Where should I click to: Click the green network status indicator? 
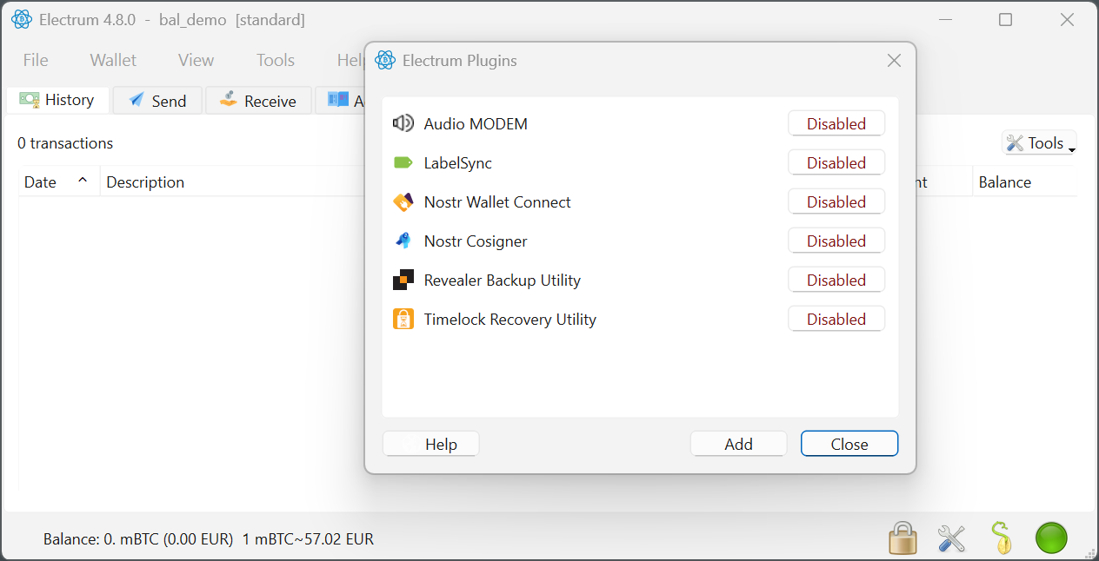(1051, 538)
